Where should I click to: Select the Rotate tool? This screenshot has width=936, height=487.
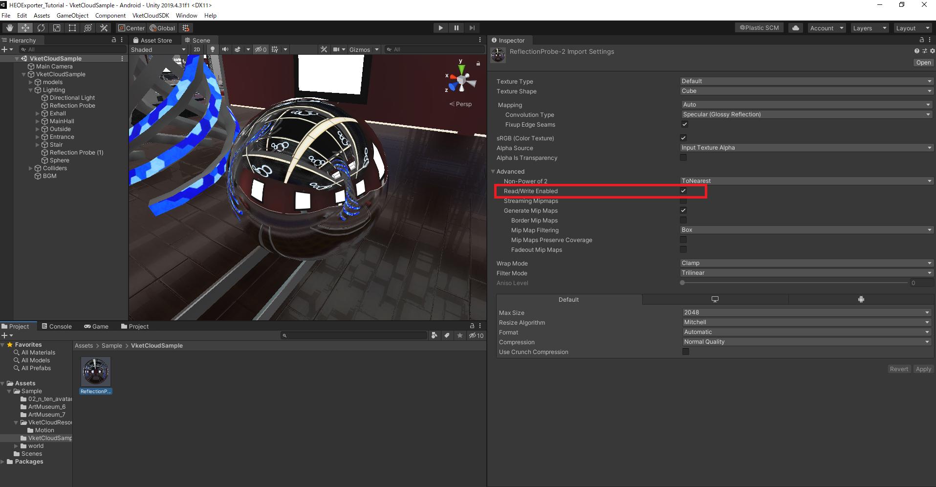pyautogui.click(x=41, y=28)
